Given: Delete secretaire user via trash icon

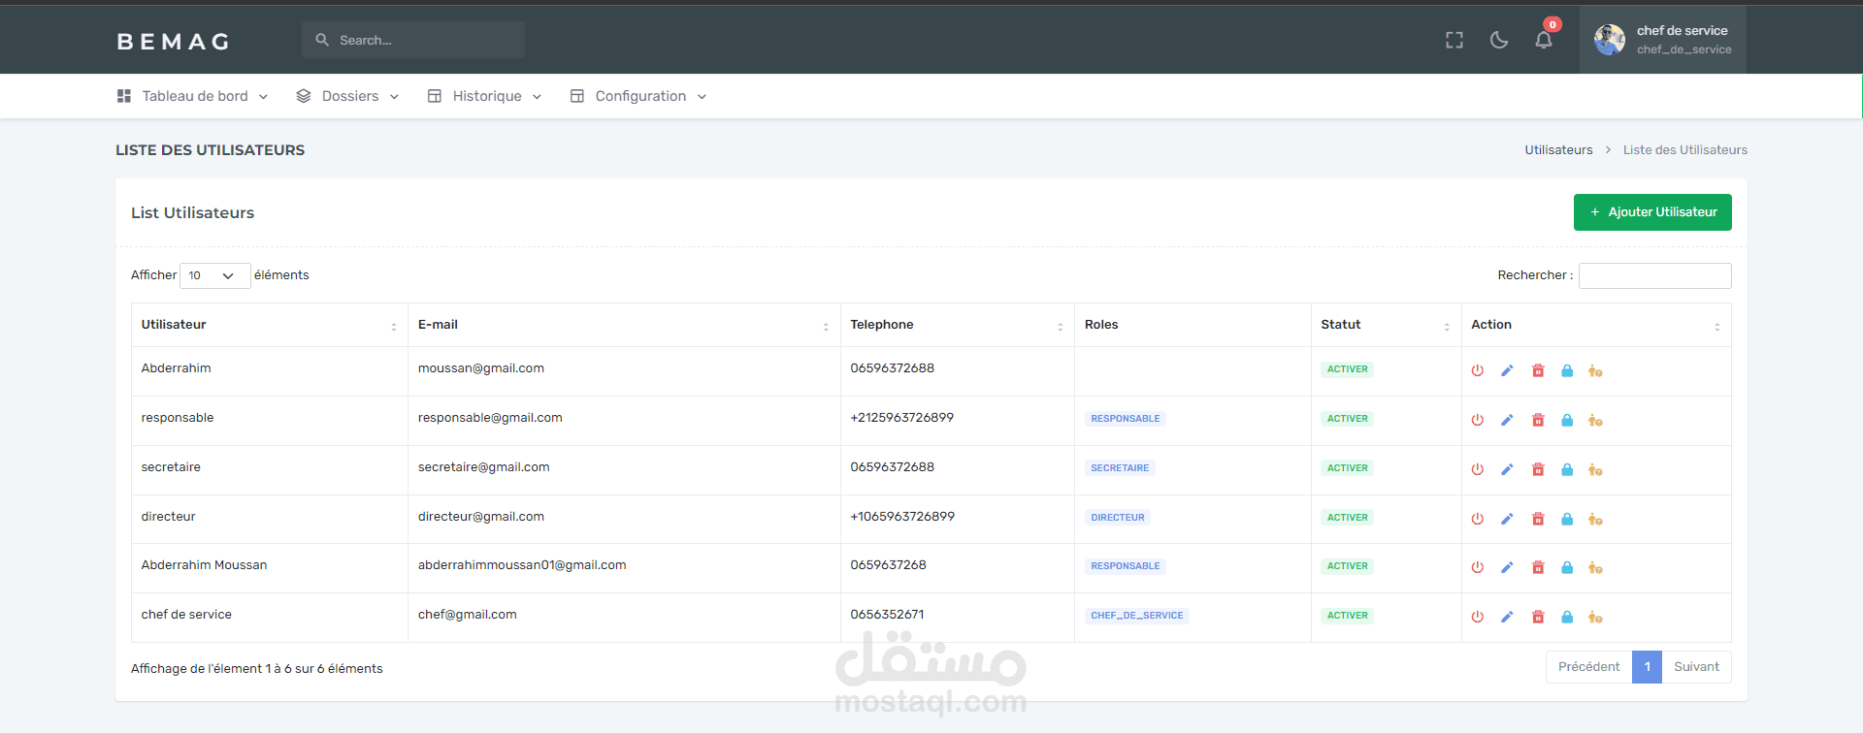Looking at the screenshot, I should [x=1538, y=469].
